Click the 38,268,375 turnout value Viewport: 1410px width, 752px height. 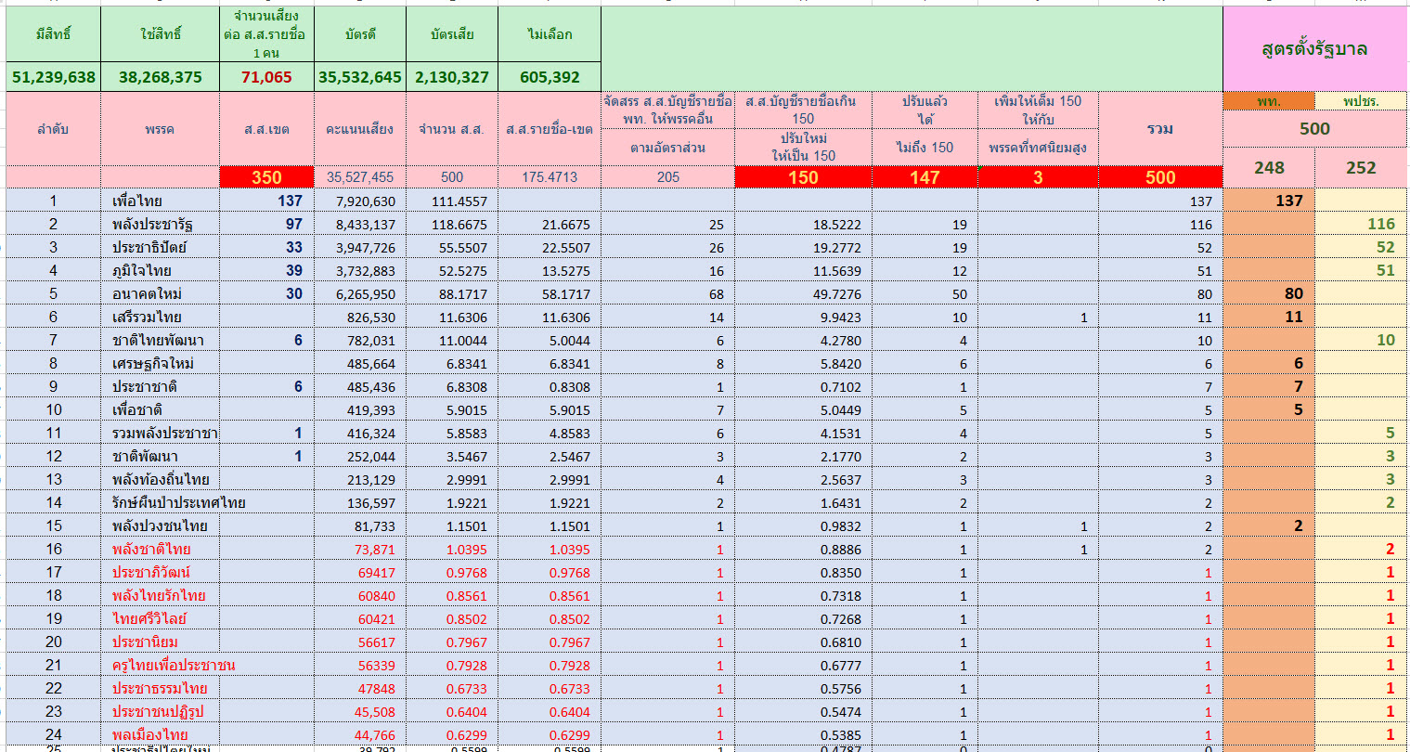coord(160,77)
